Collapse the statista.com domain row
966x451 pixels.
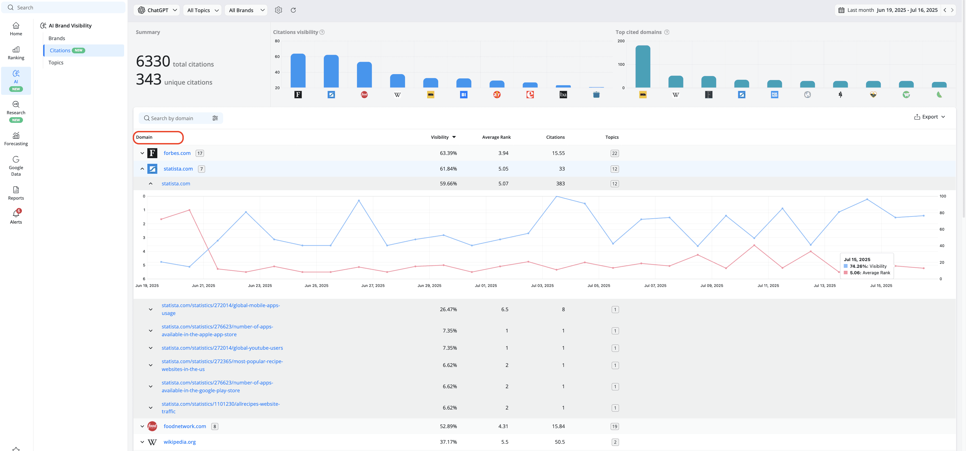(x=142, y=169)
